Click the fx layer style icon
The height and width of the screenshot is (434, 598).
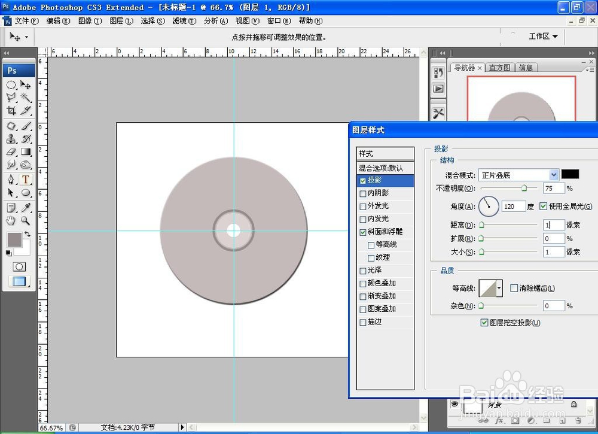[x=499, y=421]
